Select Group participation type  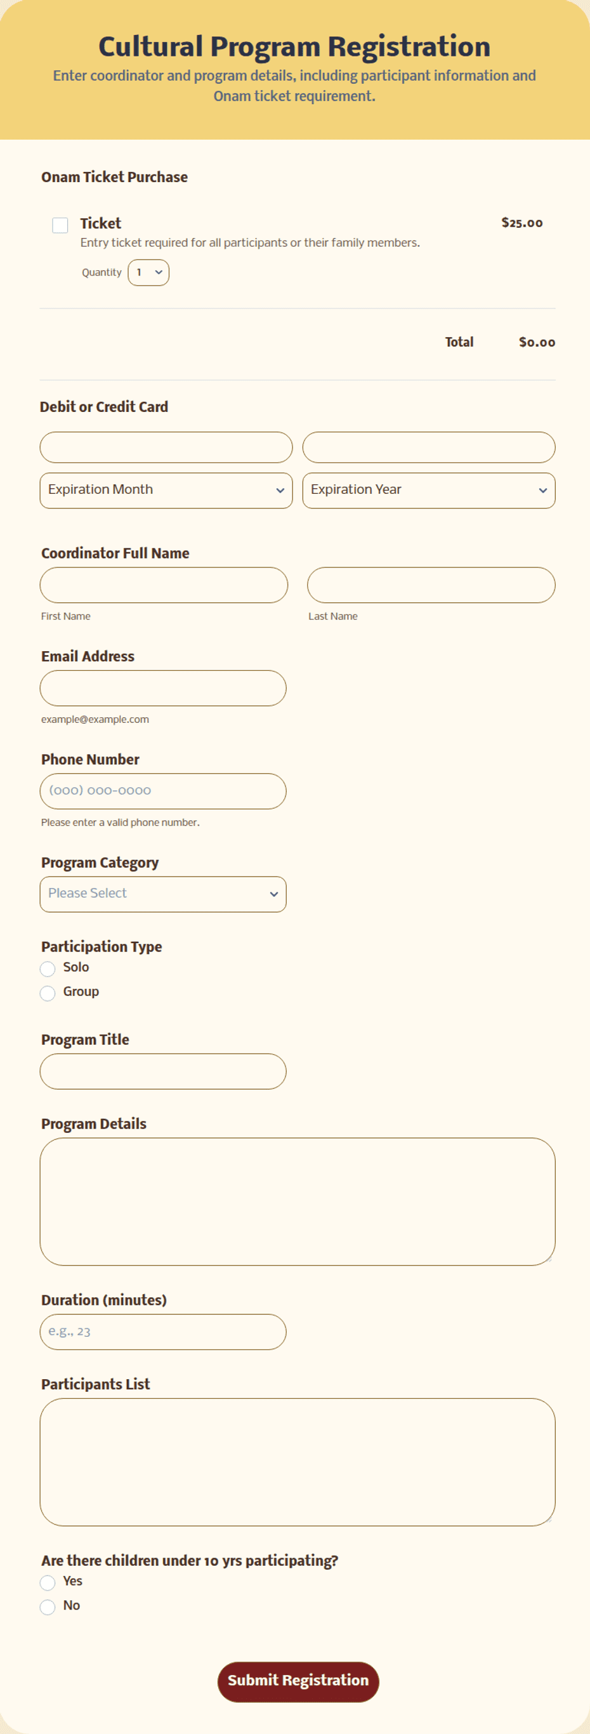[47, 993]
